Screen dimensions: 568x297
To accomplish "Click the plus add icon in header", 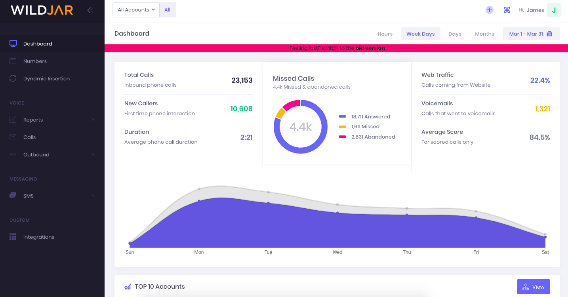I will (x=490, y=10).
